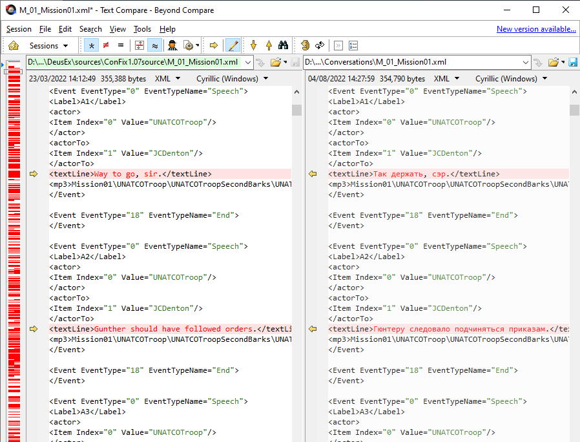The height and width of the screenshot is (442, 580).
Task: Click copy-right arrow beside 'Gunther should have followed'
Action: [x=34, y=329]
